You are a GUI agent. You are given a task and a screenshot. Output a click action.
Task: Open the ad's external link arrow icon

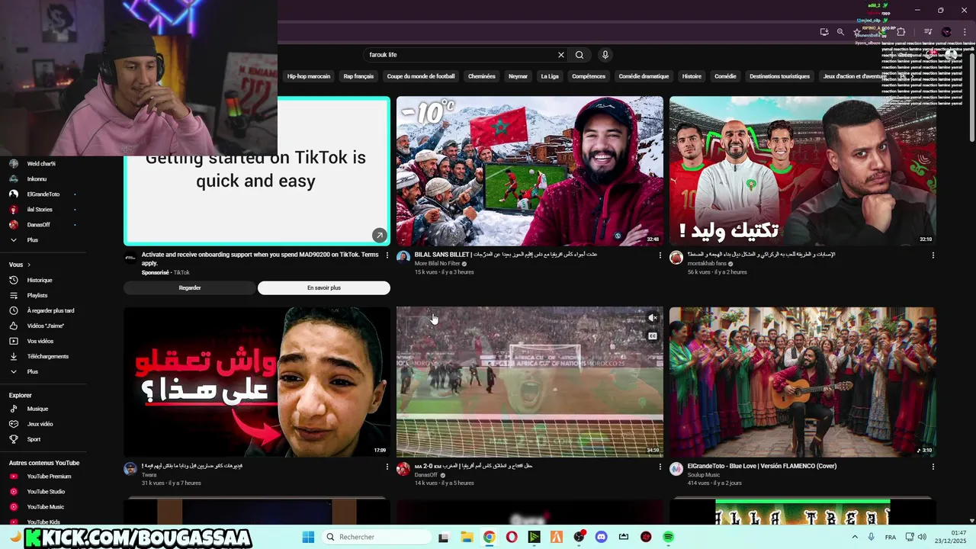tap(379, 235)
